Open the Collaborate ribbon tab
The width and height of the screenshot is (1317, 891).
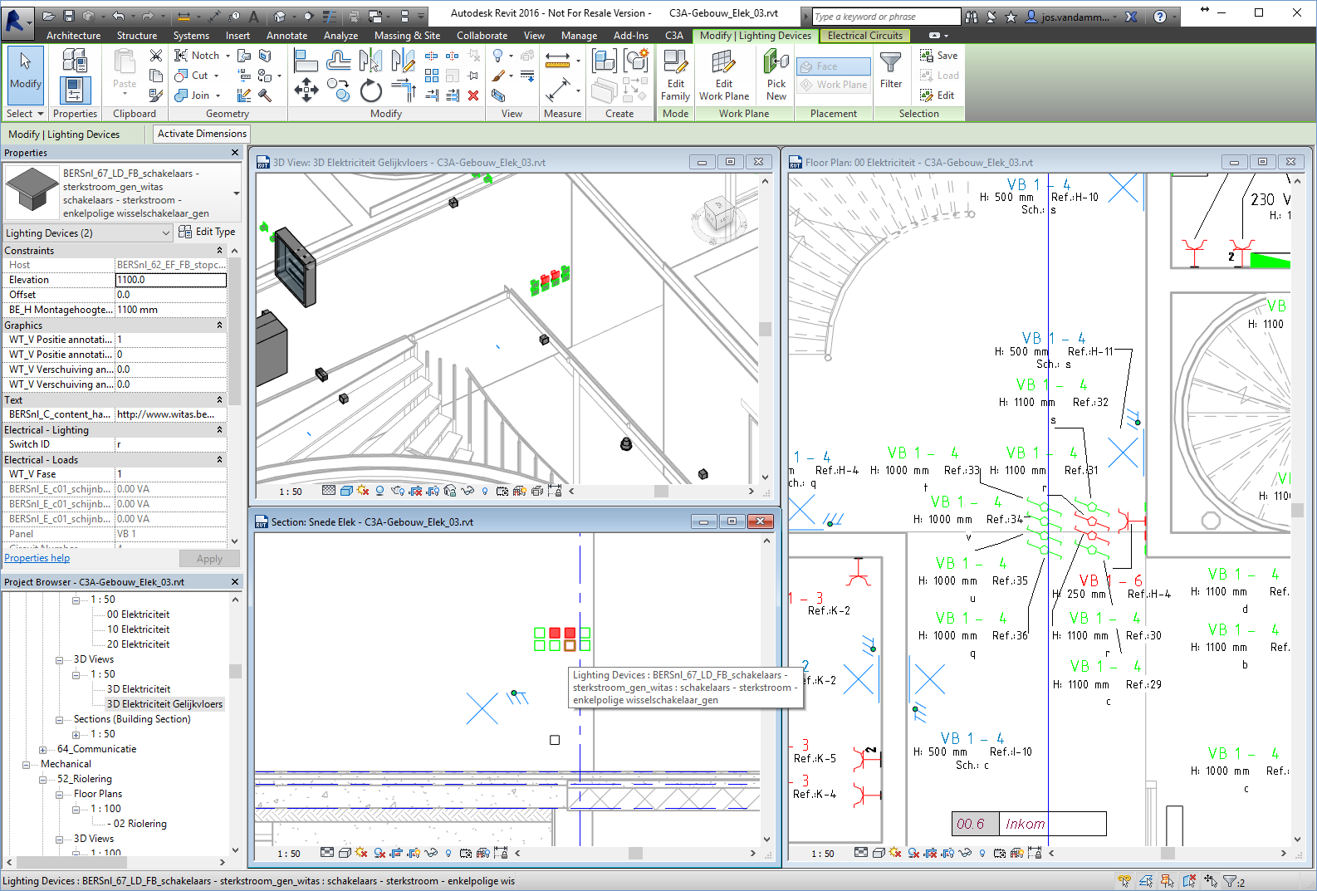482,36
